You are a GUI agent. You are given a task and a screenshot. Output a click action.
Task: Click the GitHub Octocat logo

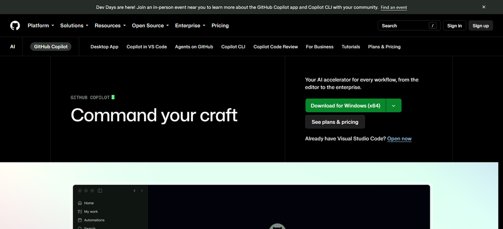(x=15, y=25)
